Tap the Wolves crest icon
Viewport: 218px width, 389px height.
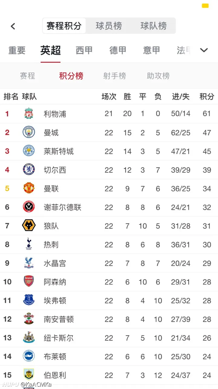click(29, 226)
